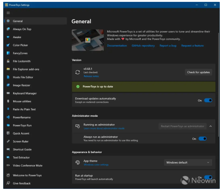Screen dimensions: 223x191
Task: Disable Always run as administrator toggle
Action: pyautogui.click(x=202, y=139)
